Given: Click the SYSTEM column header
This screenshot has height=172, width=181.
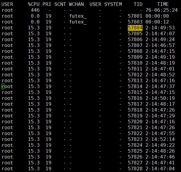Looking at the screenshot, I should pos(113,4).
